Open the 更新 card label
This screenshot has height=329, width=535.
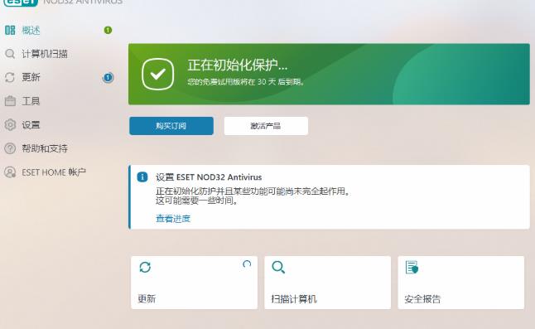coord(147,299)
